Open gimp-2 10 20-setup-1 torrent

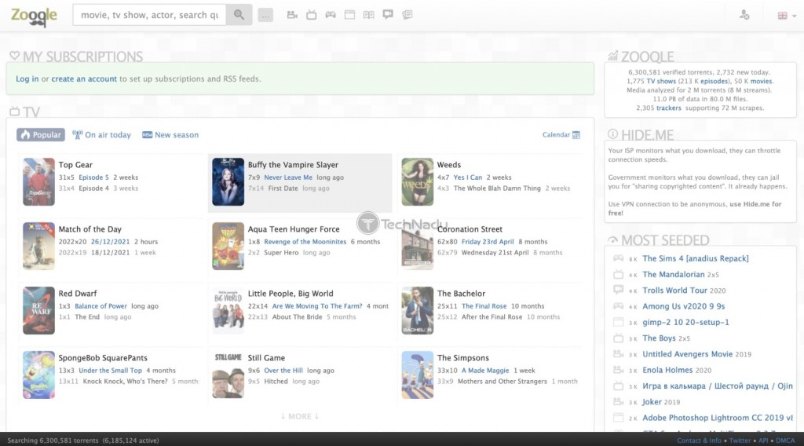coord(685,322)
